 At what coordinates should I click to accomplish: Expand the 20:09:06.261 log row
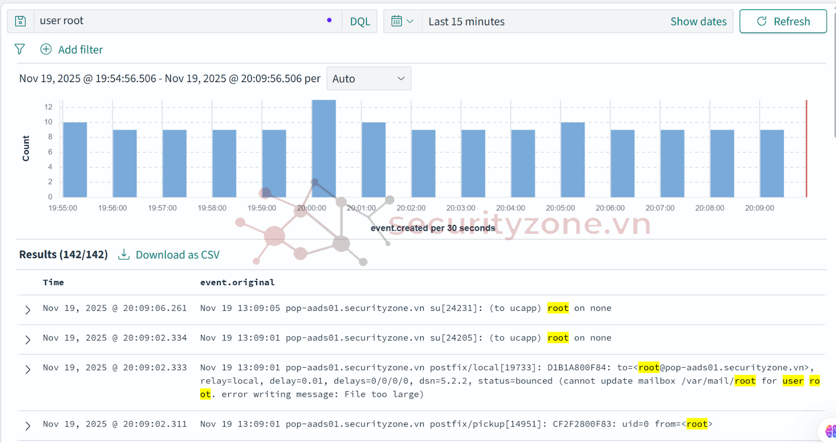coord(28,310)
